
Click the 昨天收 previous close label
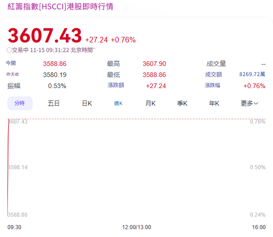point(13,74)
